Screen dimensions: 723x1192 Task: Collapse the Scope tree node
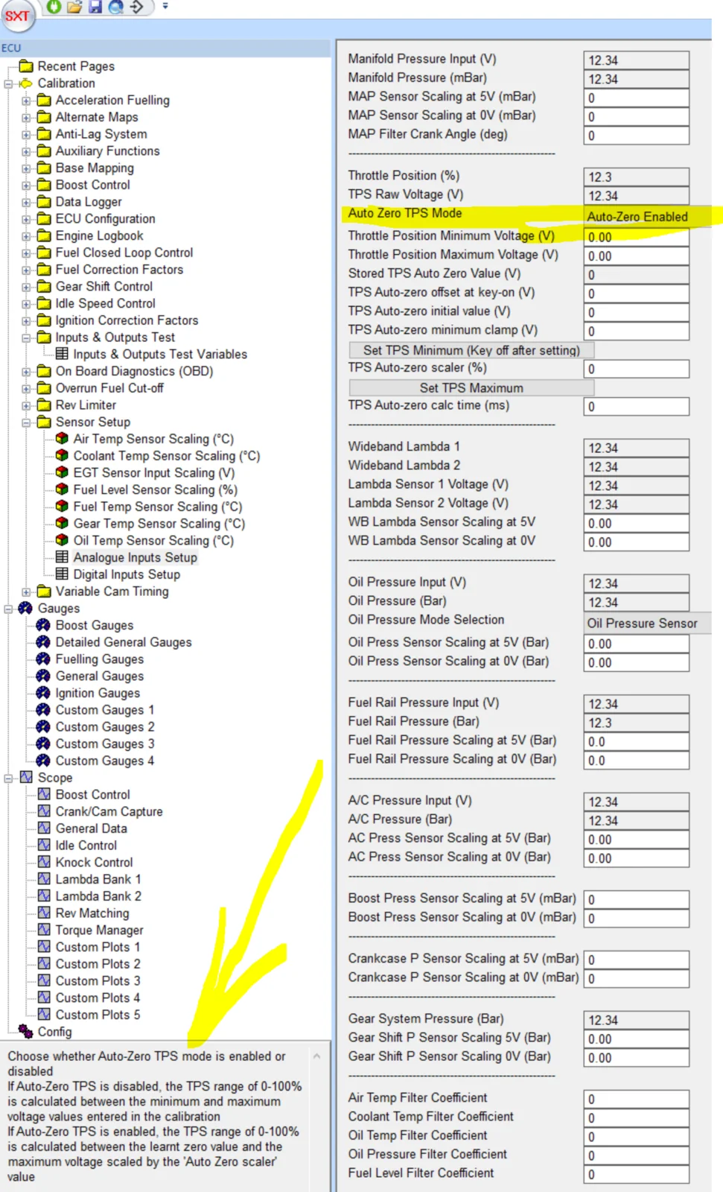pos(8,778)
